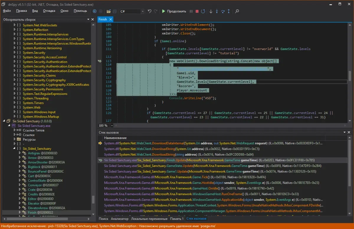Restart the debug session icon
This screenshot has width=354, height=229.
(203, 11)
